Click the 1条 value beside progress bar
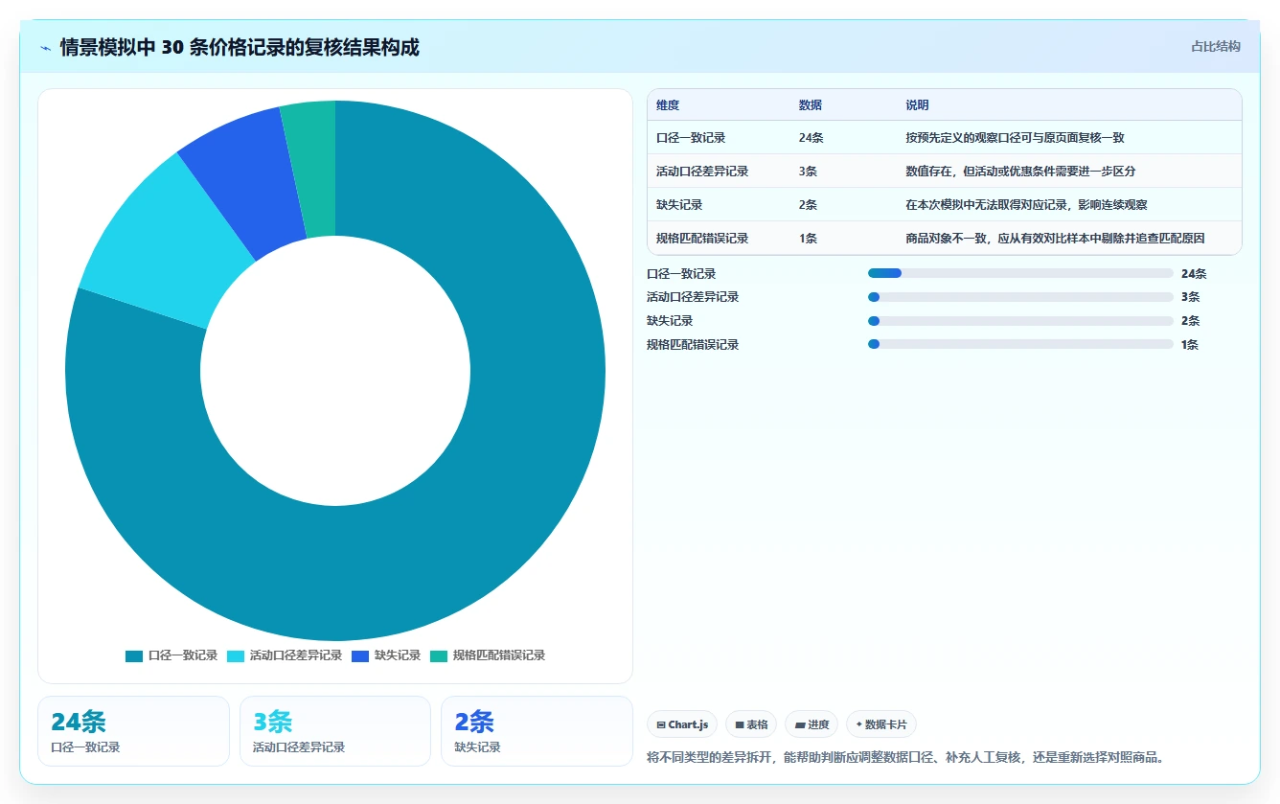The image size is (1280, 804). point(1191,344)
